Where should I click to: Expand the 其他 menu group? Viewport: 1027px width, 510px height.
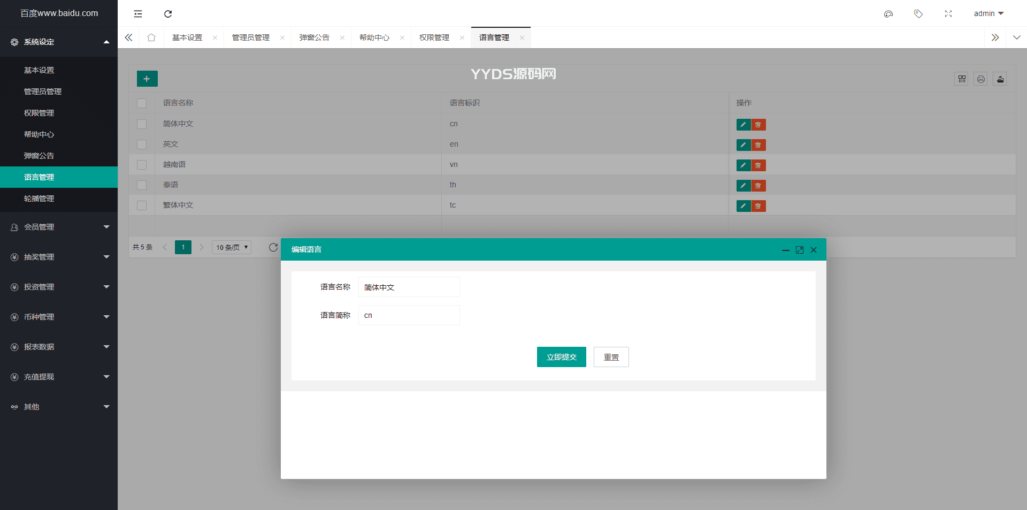tap(59, 407)
